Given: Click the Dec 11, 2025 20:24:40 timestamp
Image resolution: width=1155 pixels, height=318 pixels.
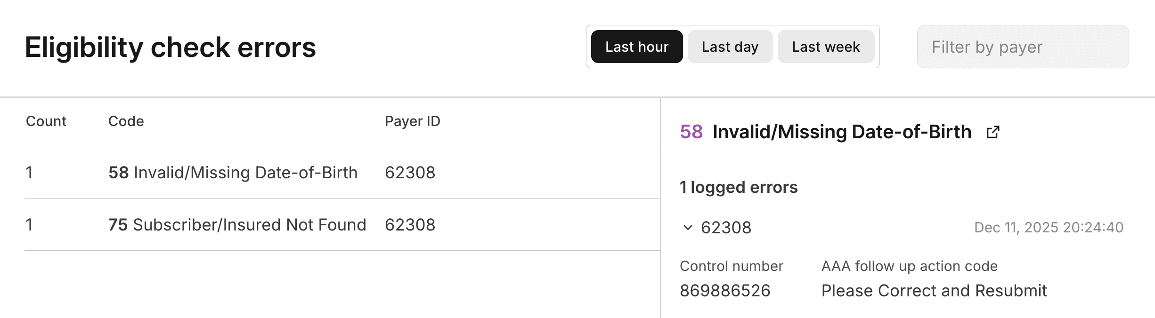Looking at the screenshot, I should (1048, 228).
